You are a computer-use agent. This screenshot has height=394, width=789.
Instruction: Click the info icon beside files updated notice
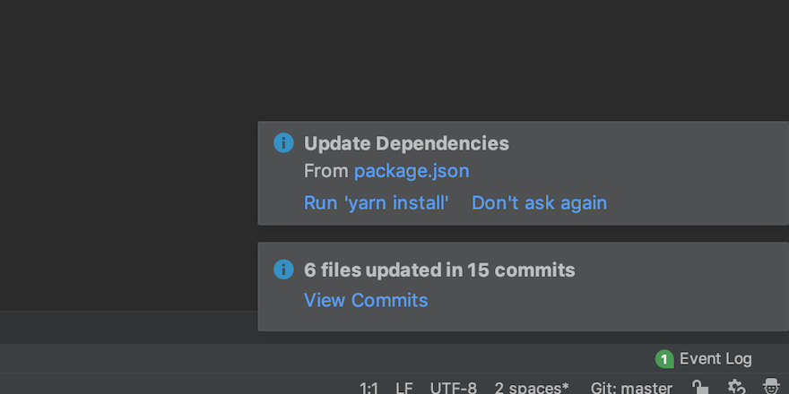point(283,270)
